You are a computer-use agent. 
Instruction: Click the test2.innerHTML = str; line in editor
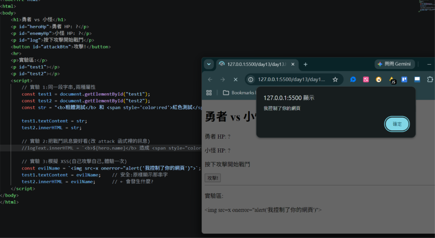point(51,128)
